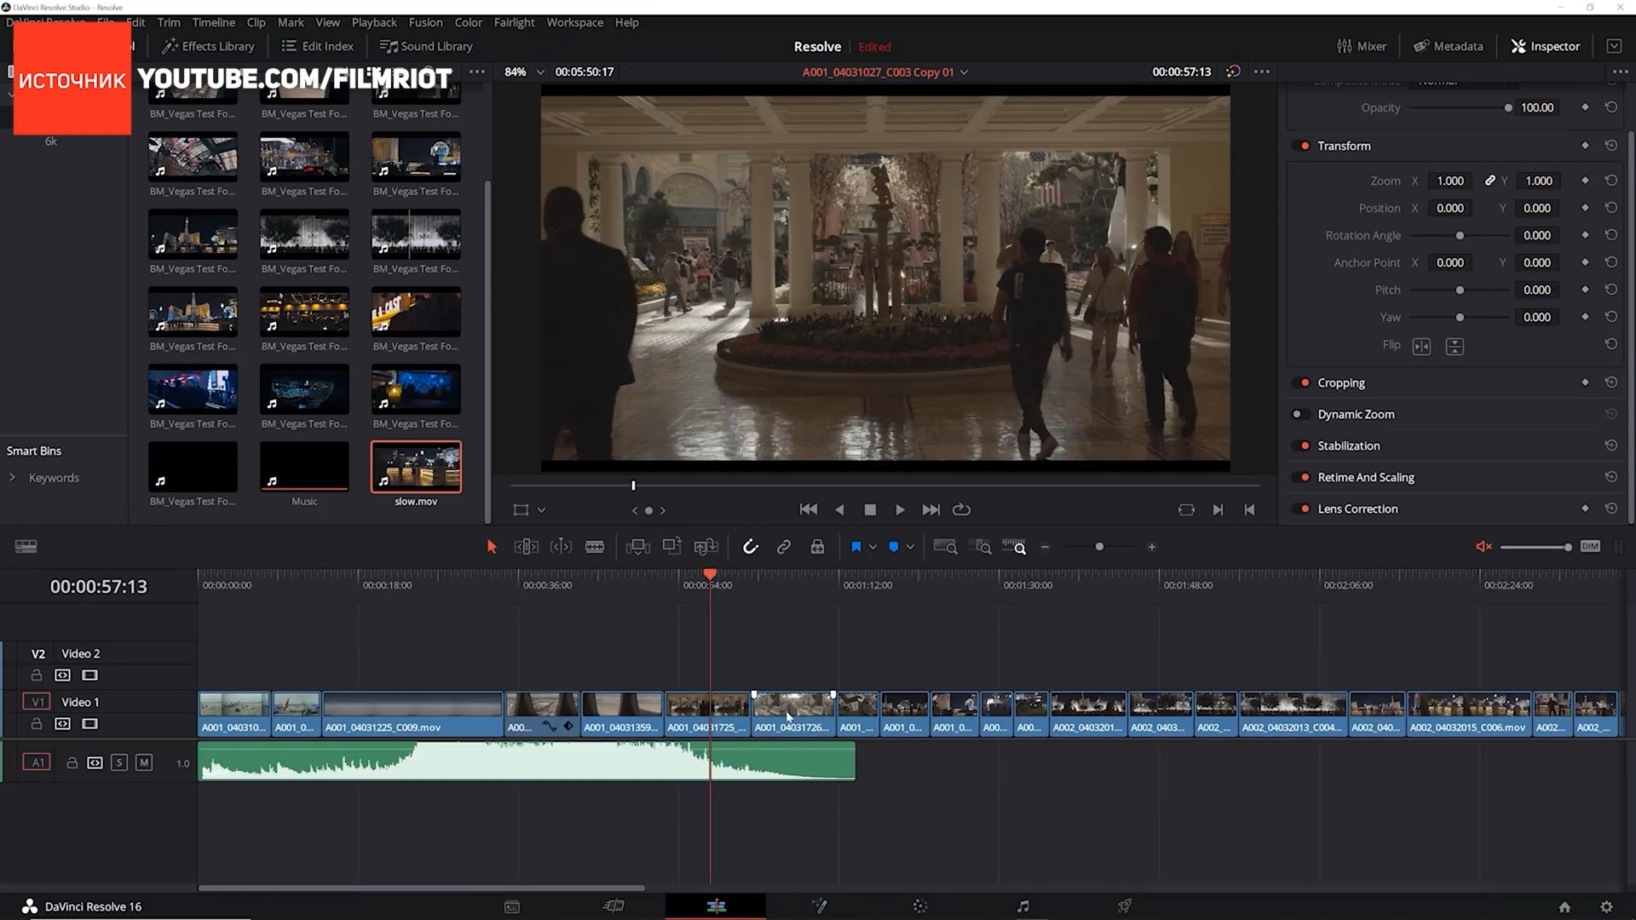Enable the Dynamic Zoom toggle
The height and width of the screenshot is (920, 1636).
[x=1298, y=414]
